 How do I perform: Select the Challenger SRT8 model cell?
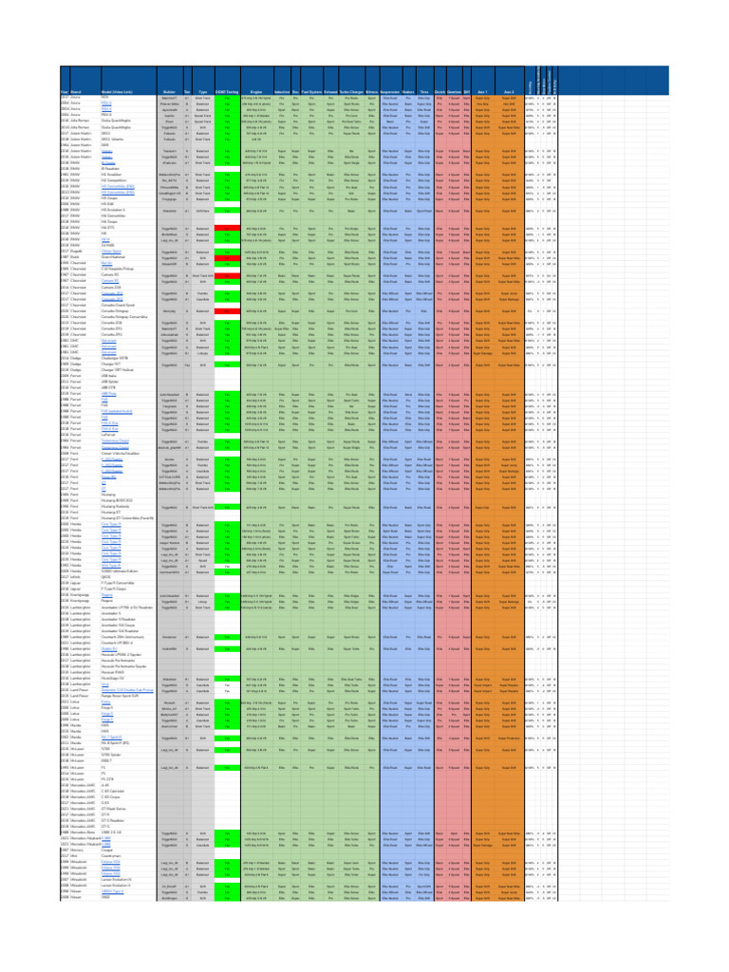click(128, 358)
